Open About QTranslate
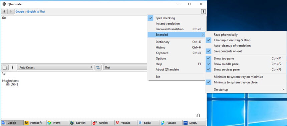The height and width of the screenshot is (126, 287). 176,69
